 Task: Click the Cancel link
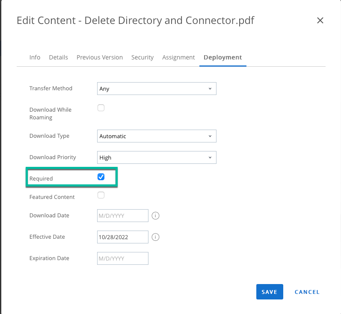(307, 292)
